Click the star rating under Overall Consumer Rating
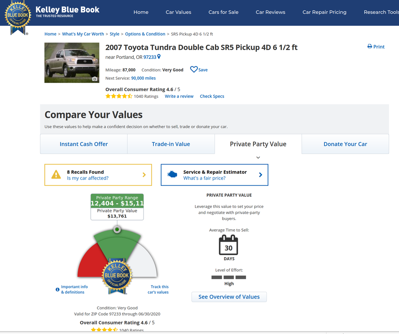 119,96
